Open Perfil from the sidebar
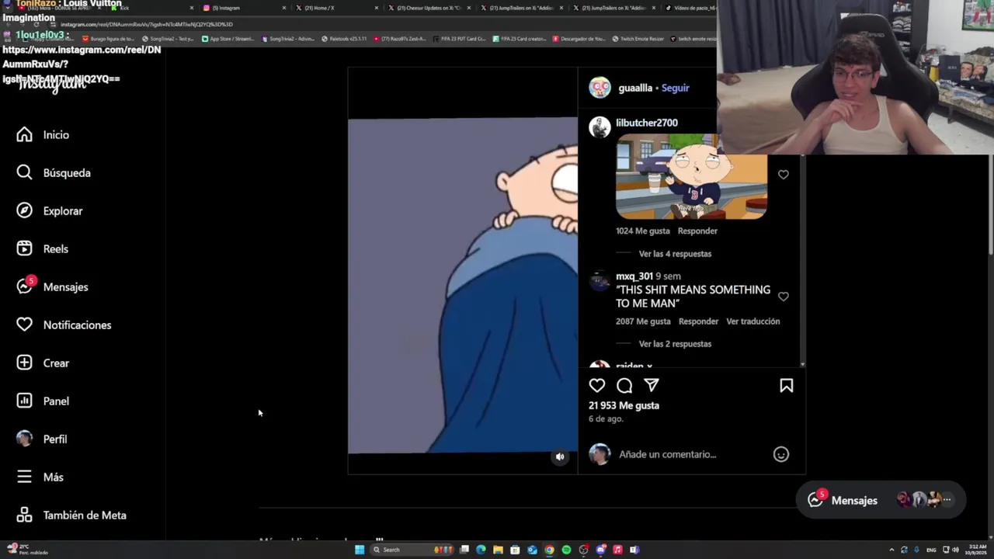Viewport: 994px width, 559px height. [x=43, y=439]
